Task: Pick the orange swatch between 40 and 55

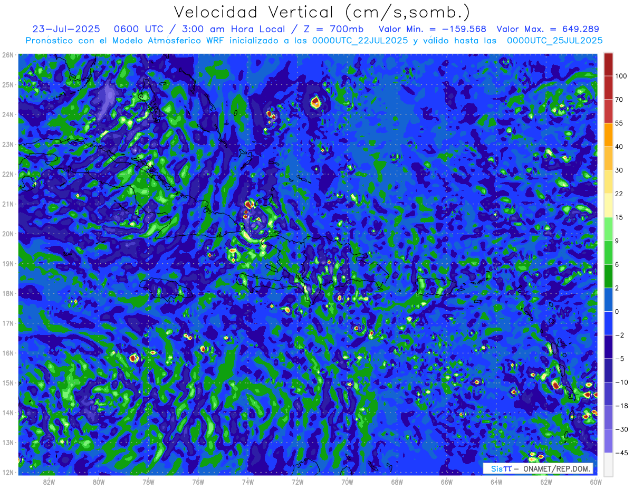Action: [x=608, y=135]
